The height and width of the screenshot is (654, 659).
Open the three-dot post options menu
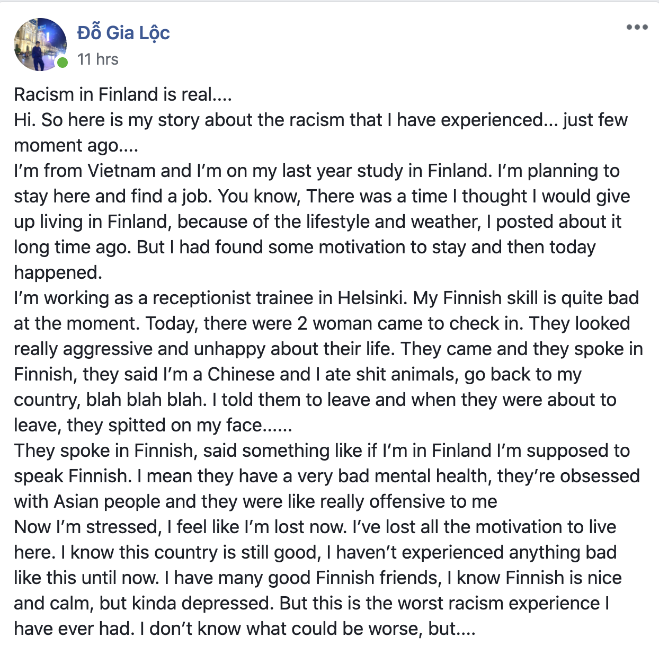(x=637, y=27)
